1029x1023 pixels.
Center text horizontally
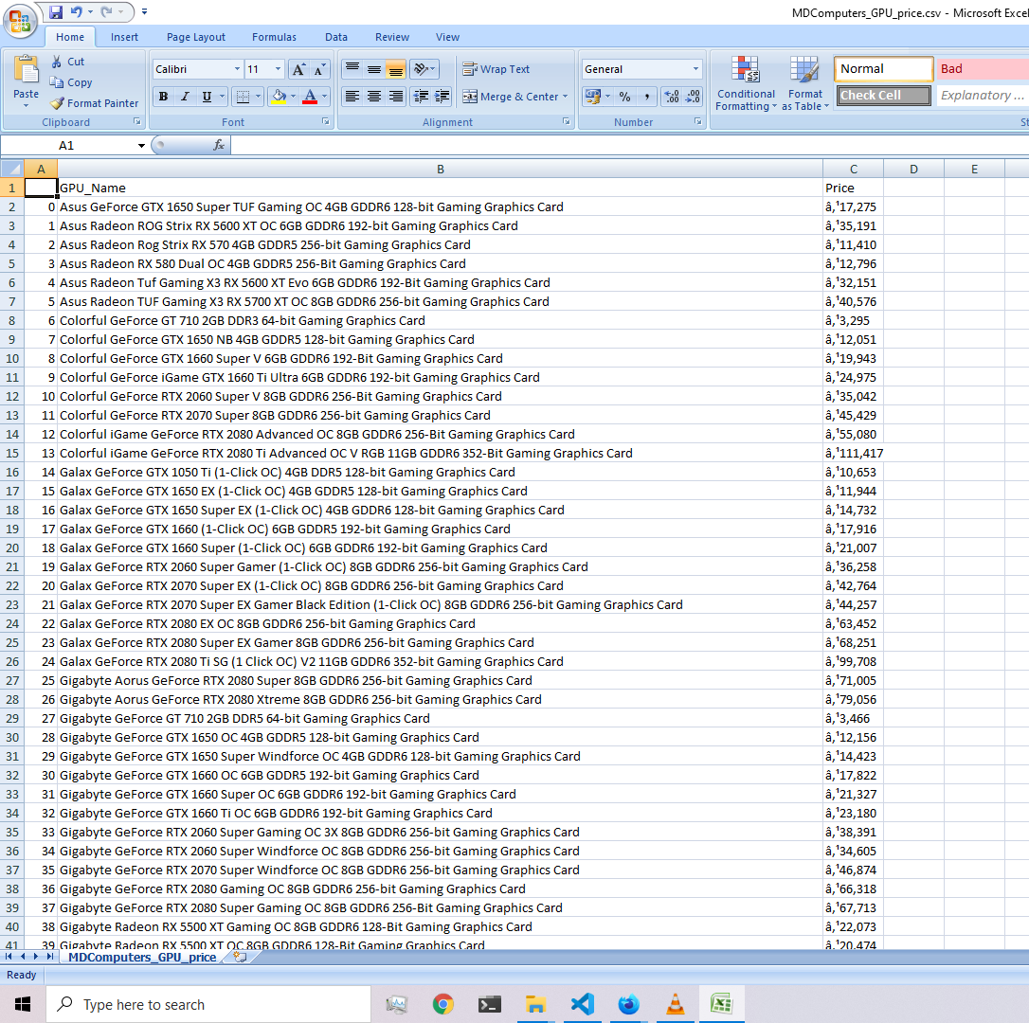[374, 97]
